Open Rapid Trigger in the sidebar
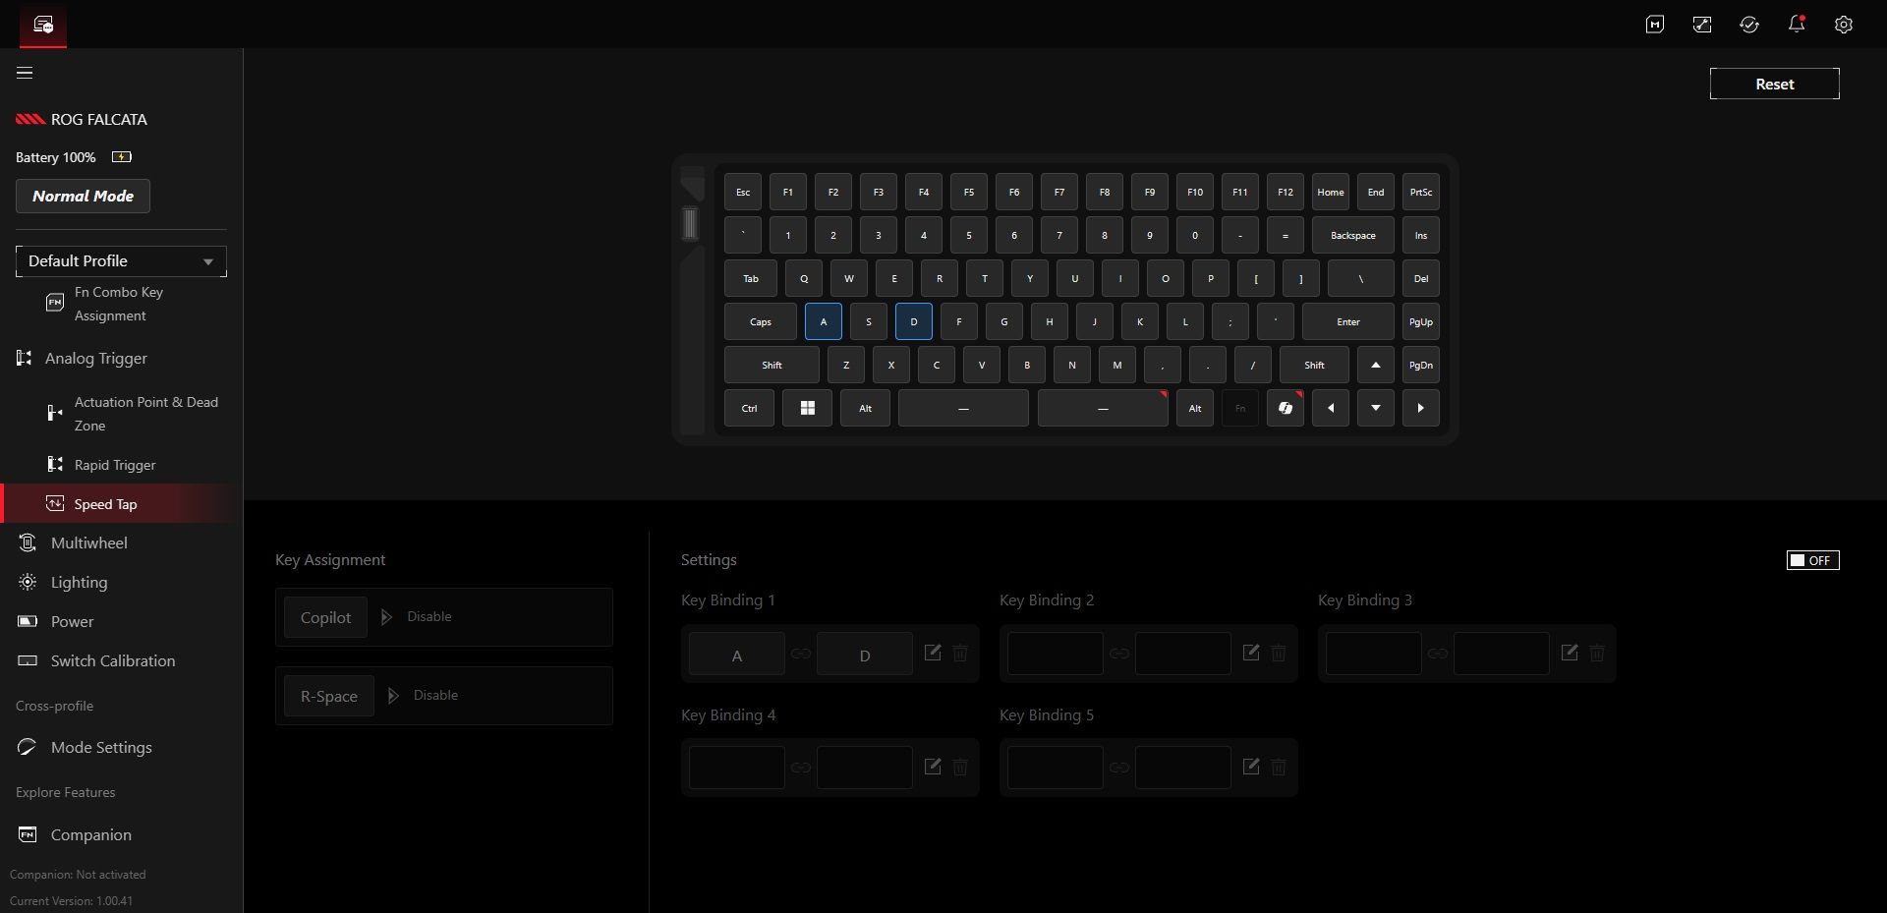The height and width of the screenshot is (913, 1887). (115, 465)
